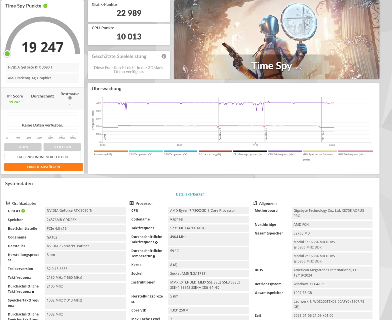Screen dimensions: 392x320
Task: Toggle GPU Taktfrequenz pink legend entry
Action: coord(355,153)
